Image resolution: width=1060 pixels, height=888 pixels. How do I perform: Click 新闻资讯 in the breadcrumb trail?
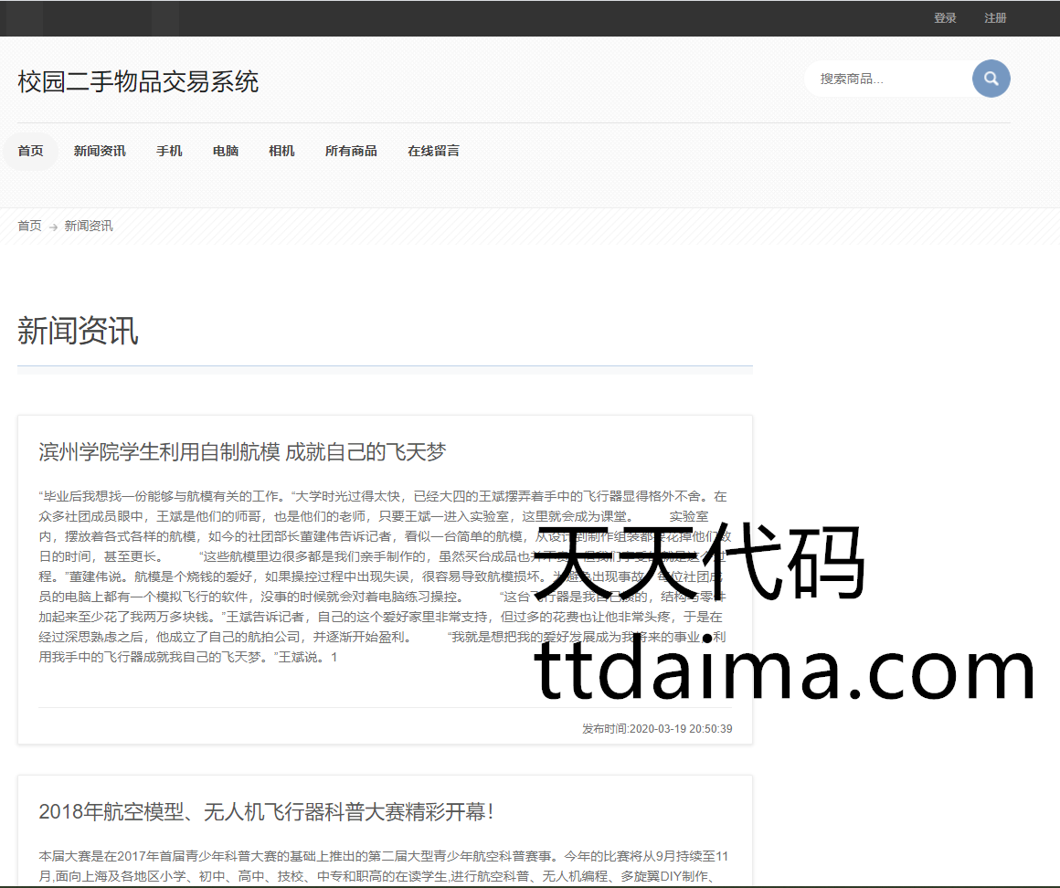89,226
